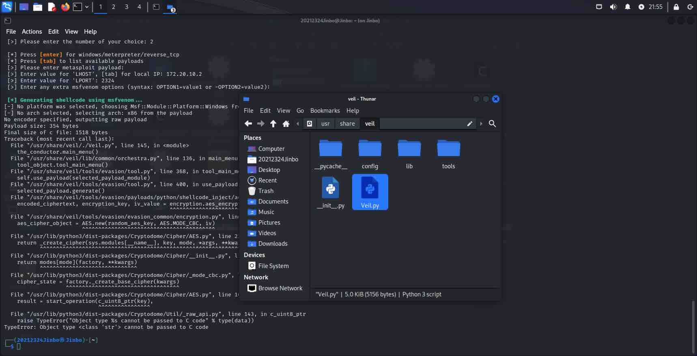Open Trash in Thunar sidebar
The height and width of the screenshot is (356, 697).
click(261, 191)
